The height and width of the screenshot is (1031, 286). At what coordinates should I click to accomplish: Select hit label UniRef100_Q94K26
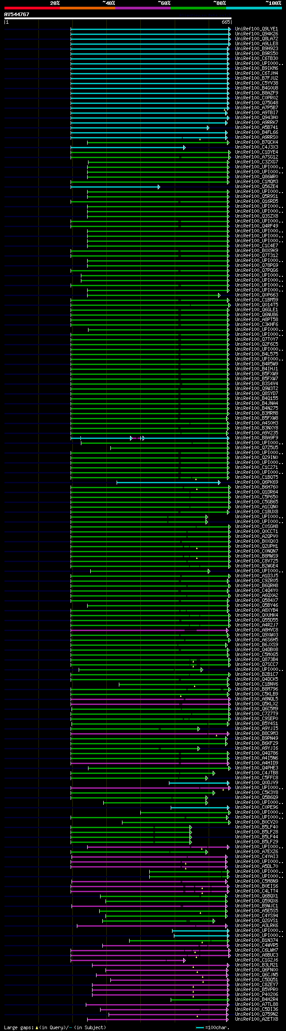click(x=257, y=34)
